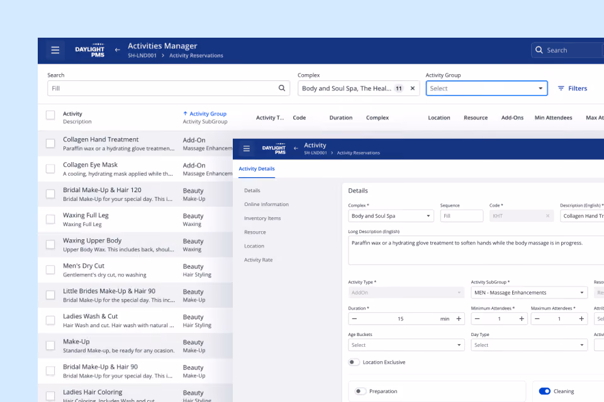
Task: Click Little Brides Make-Up & Hair 90 row
Action: pyautogui.click(x=135, y=295)
